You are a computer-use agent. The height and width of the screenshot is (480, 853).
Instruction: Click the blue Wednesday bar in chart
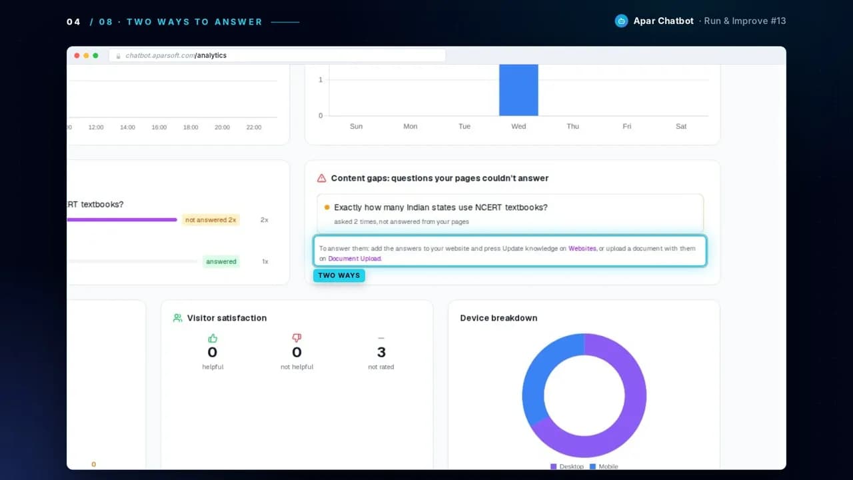click(x=518, y=90)
